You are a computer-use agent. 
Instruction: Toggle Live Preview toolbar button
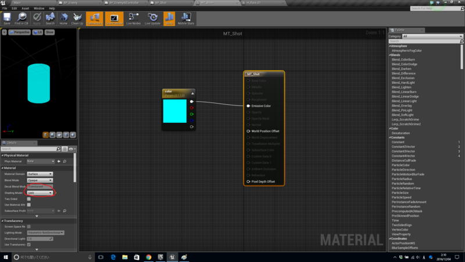114,19
